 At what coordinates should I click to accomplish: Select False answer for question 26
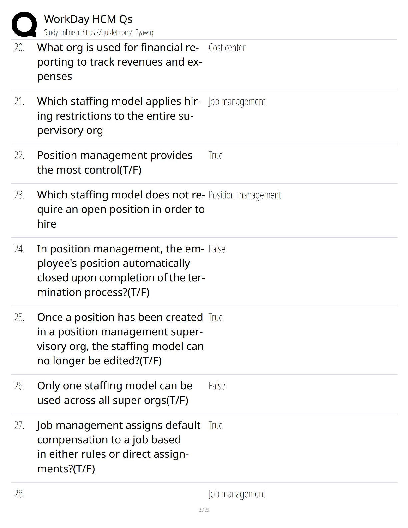click(217, 386)
